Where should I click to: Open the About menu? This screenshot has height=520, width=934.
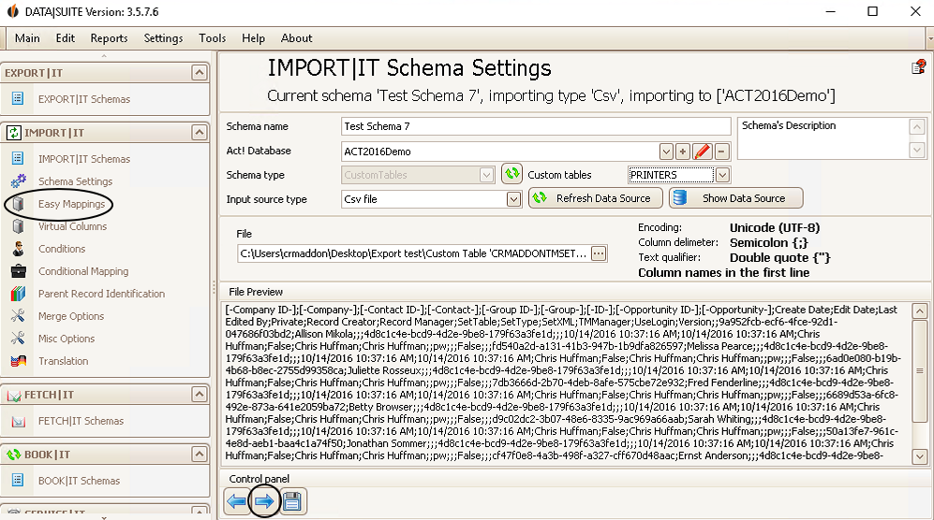pos(296,38)
